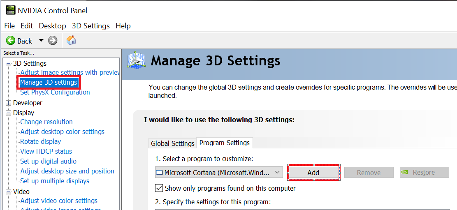Expand the Developer tree node

[9, 103]
